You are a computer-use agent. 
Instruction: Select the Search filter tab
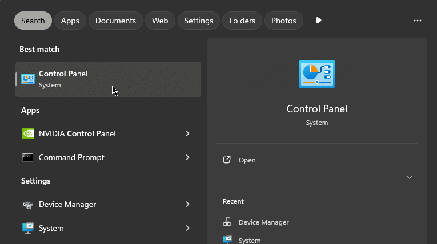(33, 21)
